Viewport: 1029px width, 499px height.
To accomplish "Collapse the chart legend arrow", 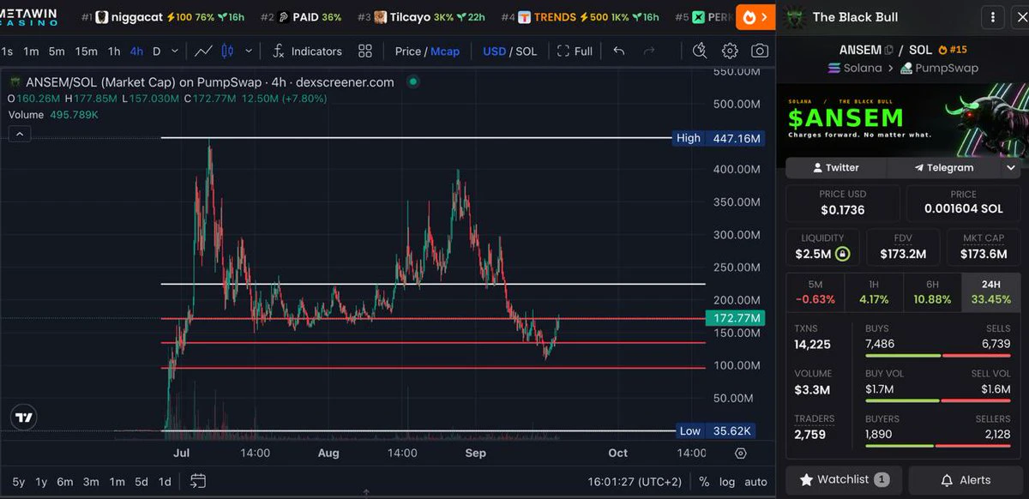I will [x=21, y=133].
